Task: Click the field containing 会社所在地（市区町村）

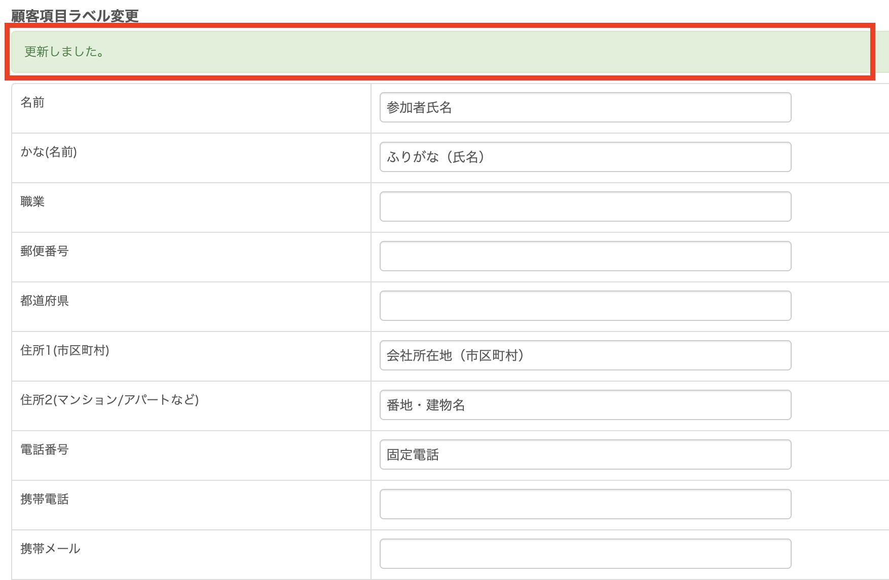Action: (585, 355)
